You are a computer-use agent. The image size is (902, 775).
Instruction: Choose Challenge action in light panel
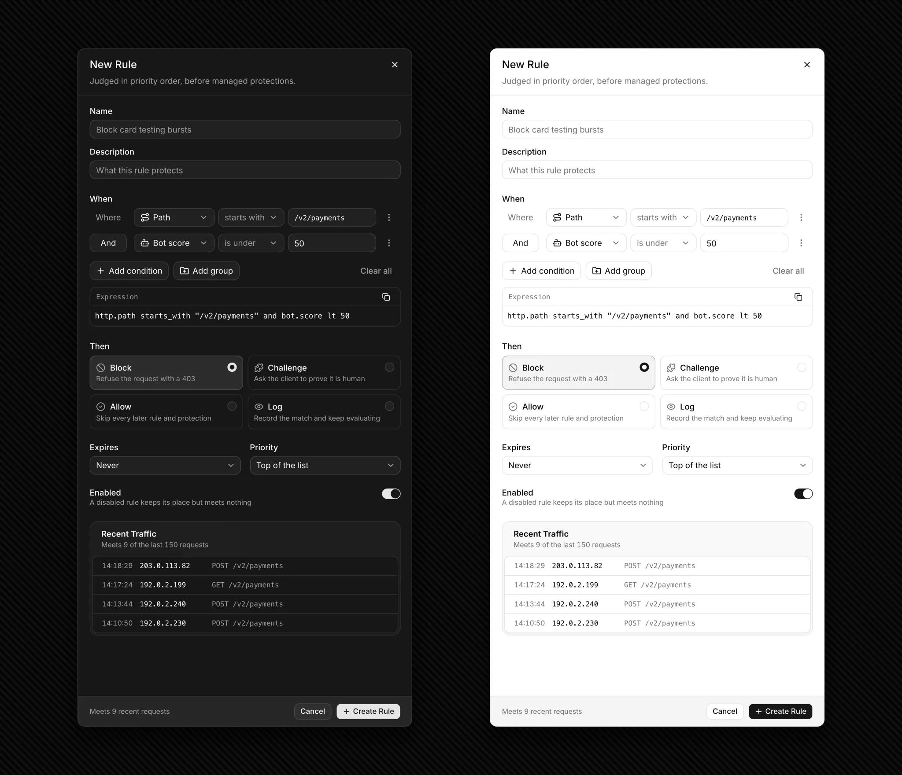tap(736, 373)
